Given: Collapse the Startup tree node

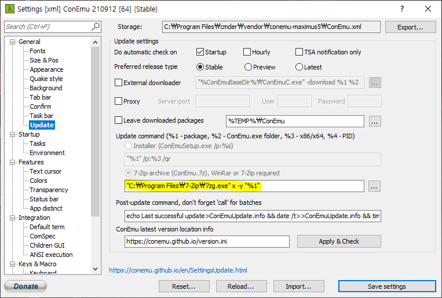Looking at the screenshot, I should point(12,134).
